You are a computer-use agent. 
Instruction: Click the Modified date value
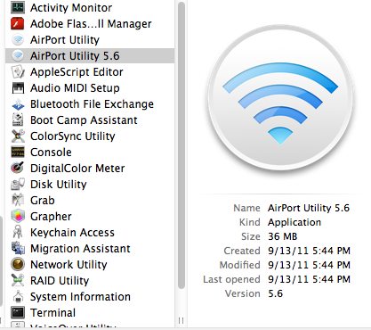309,265
